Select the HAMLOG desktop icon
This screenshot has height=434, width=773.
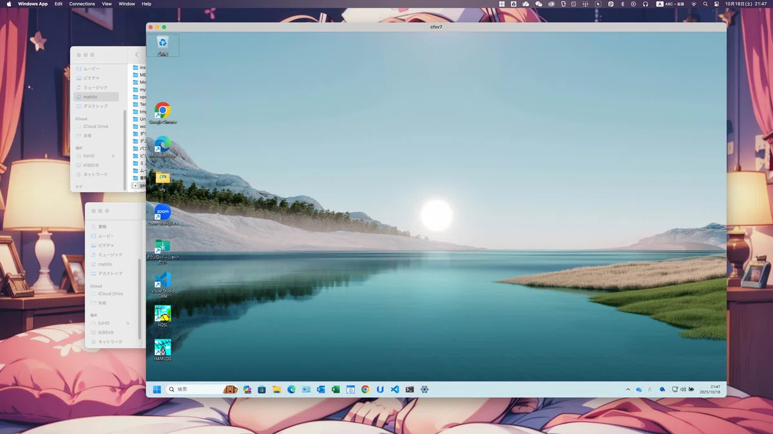pyautogui.click(x=162, y=350)
